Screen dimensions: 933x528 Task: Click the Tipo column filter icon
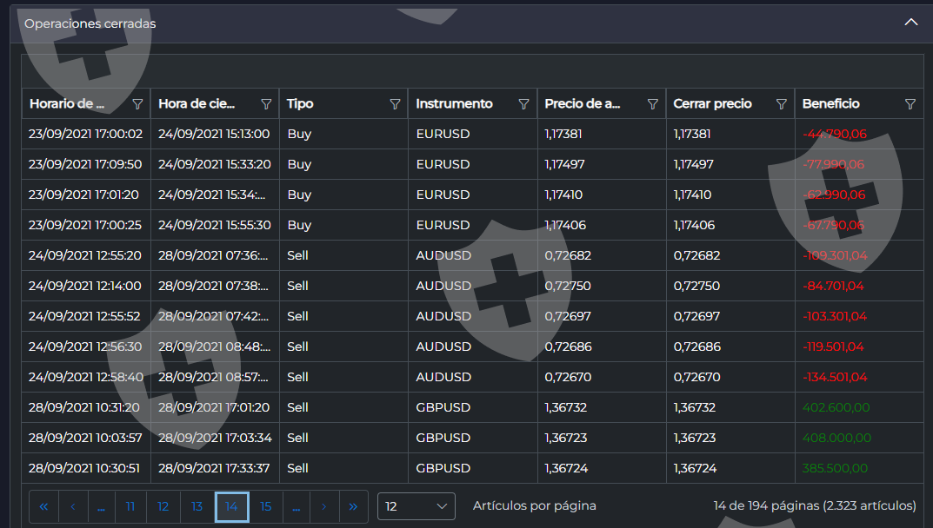coord(395,104)
